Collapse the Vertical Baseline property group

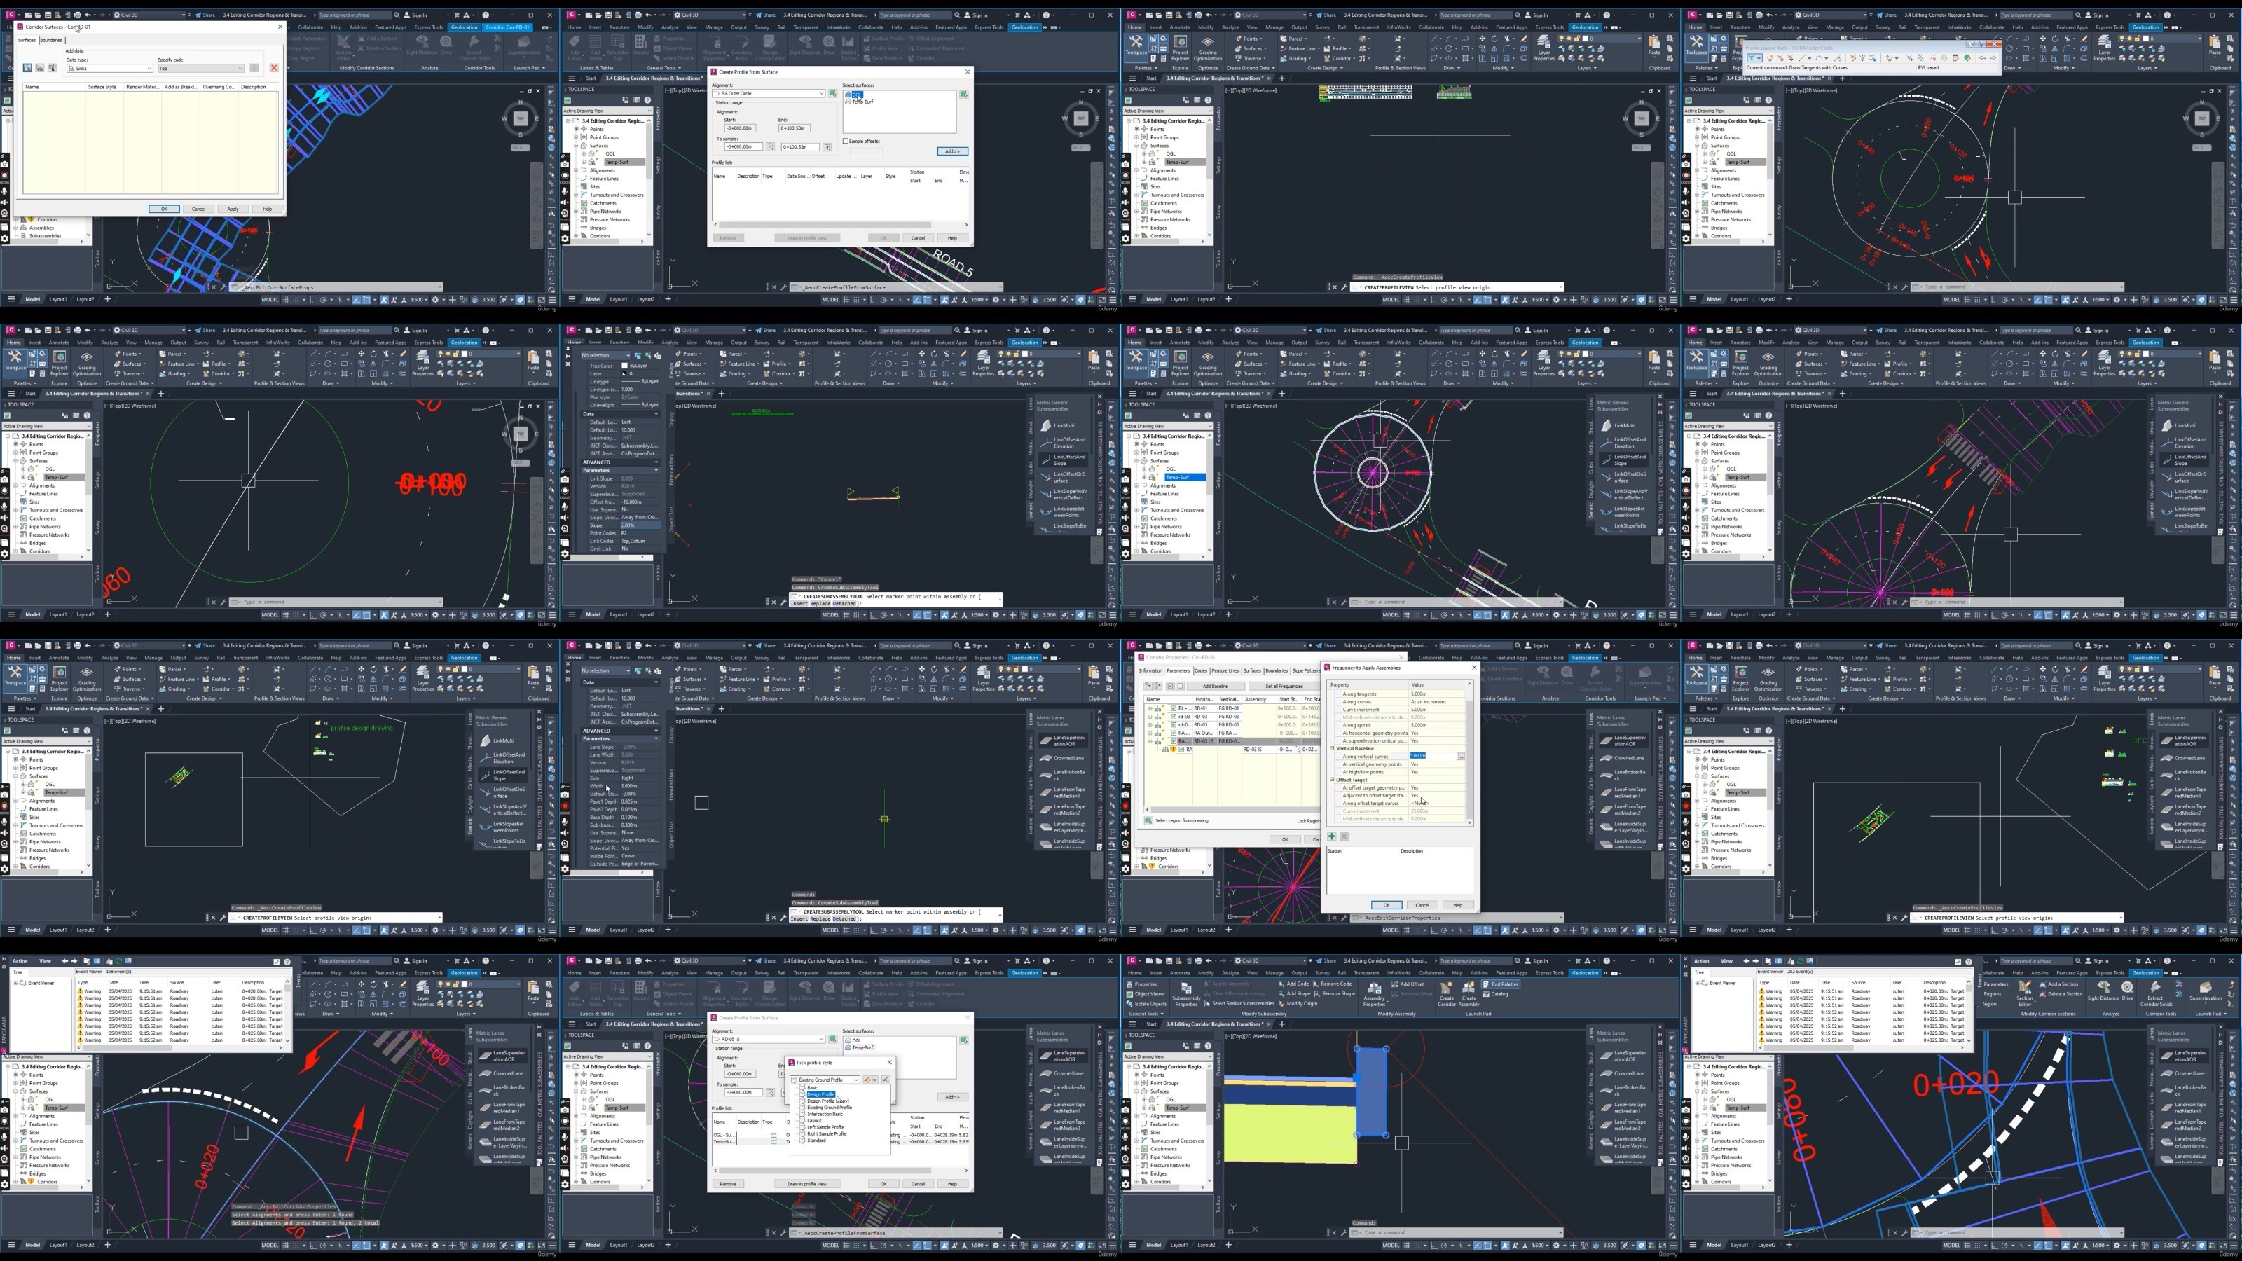pyautogui.click(x=1333, y=748)
